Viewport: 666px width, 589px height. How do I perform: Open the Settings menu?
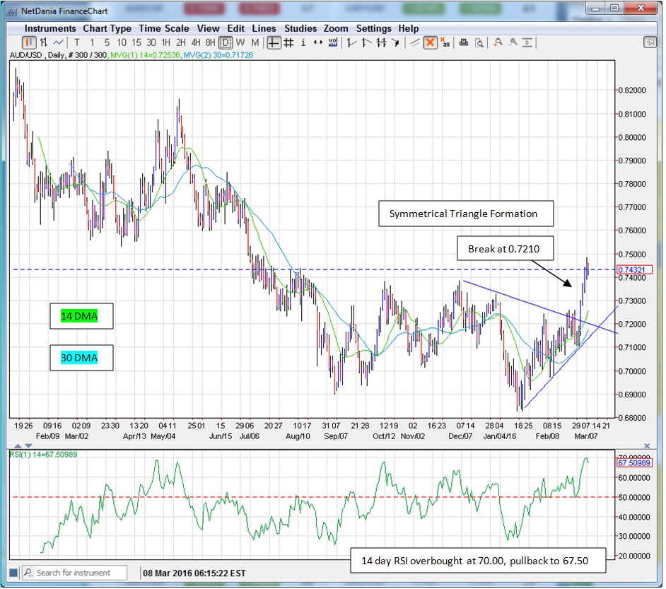(x=373, y=28)
